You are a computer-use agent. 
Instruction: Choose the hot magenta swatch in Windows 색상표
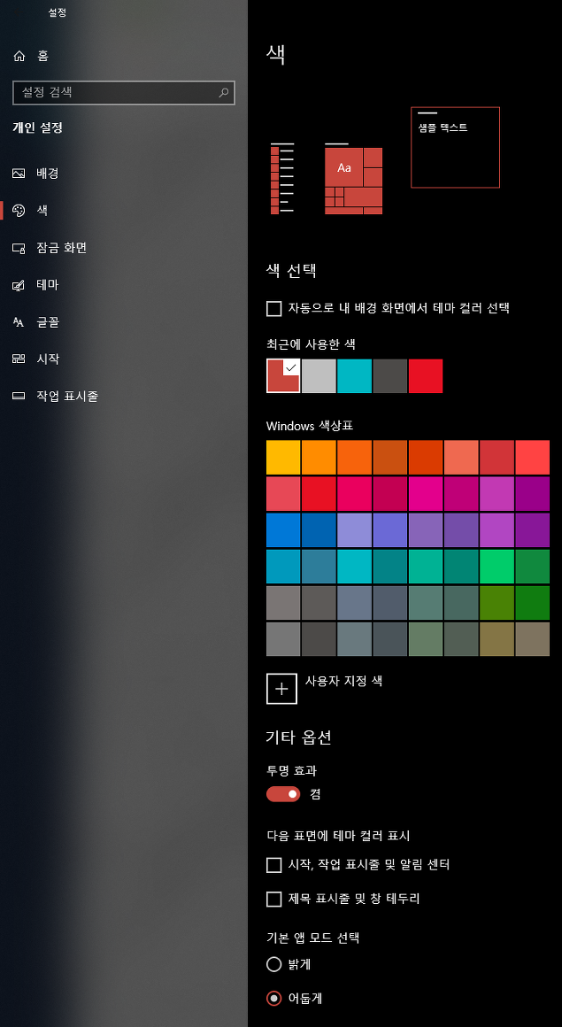click(x=425, y=494)
